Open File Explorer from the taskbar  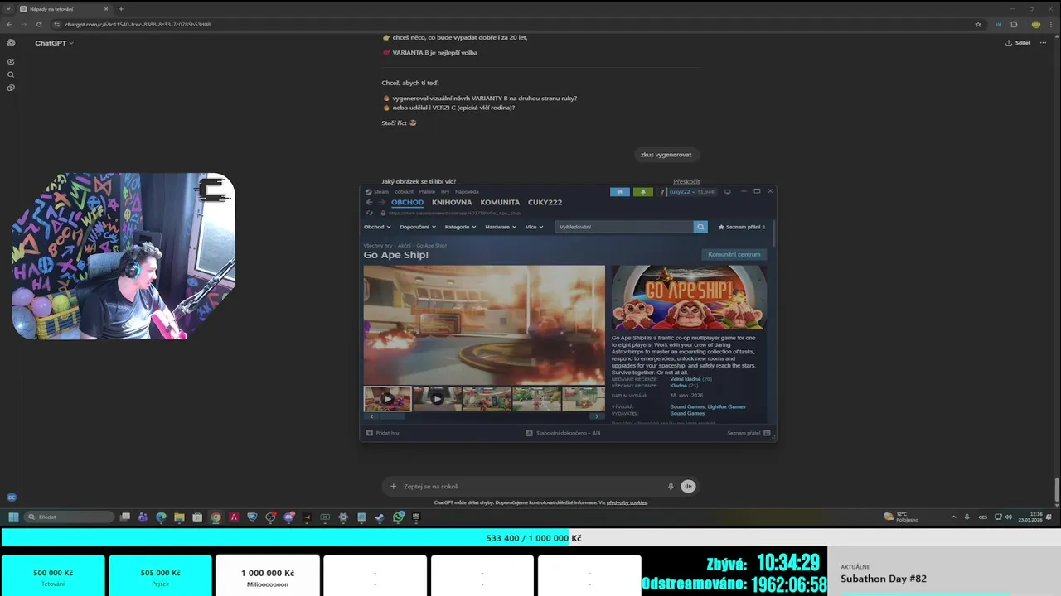point(179,517)
